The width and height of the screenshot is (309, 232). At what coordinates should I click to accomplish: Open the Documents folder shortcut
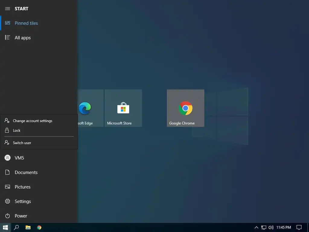[39, 172]
